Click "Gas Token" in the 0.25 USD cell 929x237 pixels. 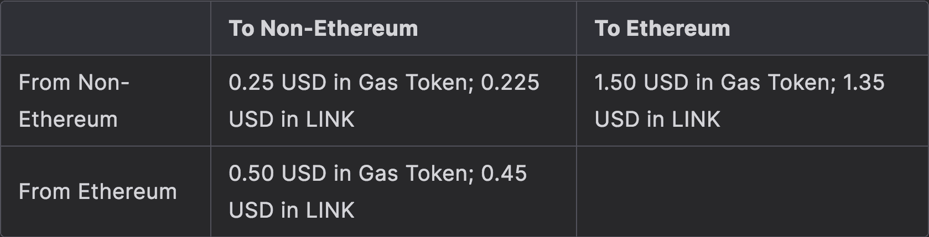415,83
